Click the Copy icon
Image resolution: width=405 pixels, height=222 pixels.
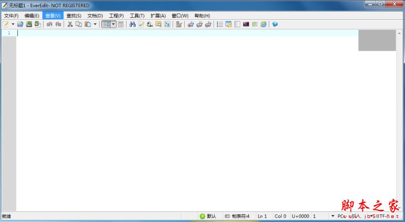coord(78,24)
